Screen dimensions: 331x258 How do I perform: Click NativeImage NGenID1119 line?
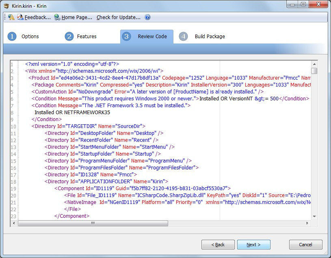pyautogui.click(x=187, y=202)
